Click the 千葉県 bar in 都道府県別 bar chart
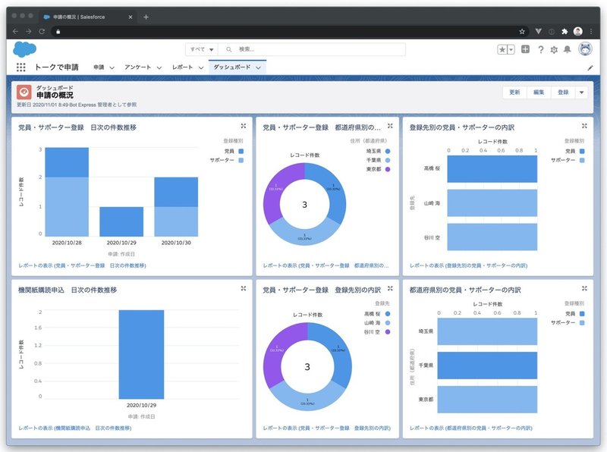Image resolution: width=607 pixels, height=452 pixels. 487,366
